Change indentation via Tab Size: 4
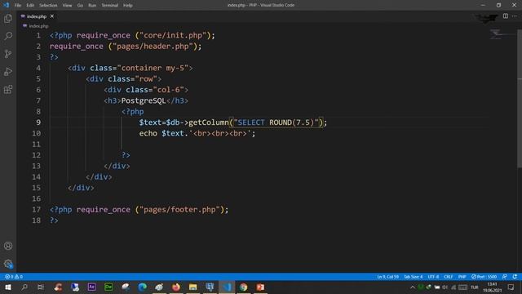522x294 pixels. [x=414, y=277]
